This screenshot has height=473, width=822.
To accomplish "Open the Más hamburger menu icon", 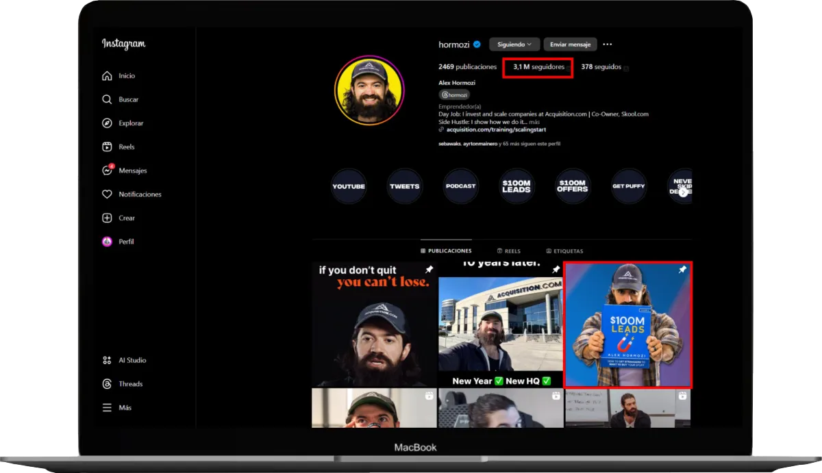I will (107, 407).
